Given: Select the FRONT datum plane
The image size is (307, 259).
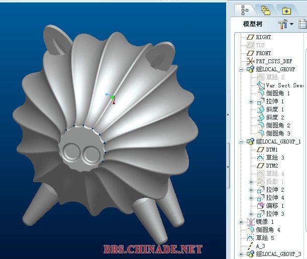Looking at the screenshot, I should [x=259, y=53].
